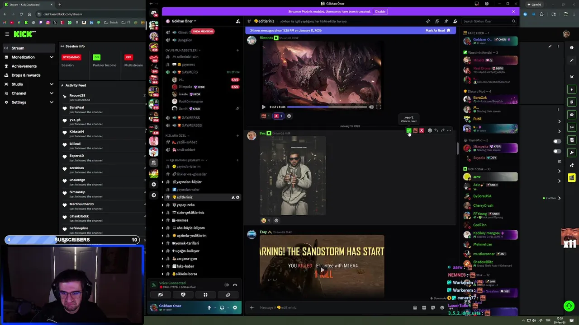Open the more options menu on Fex's message
Screen dimensions: 579x325
tap(449, 130)
